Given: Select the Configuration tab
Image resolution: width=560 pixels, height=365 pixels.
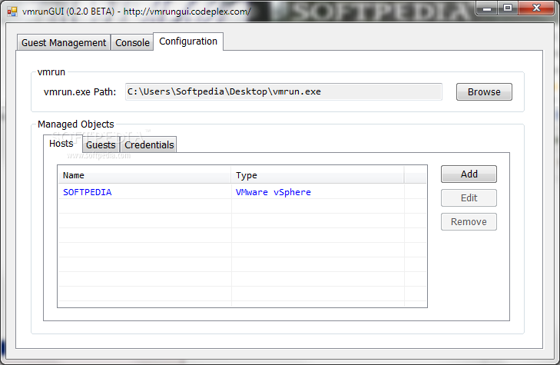Looking at the screenshot, I should (x=188, y=41).
